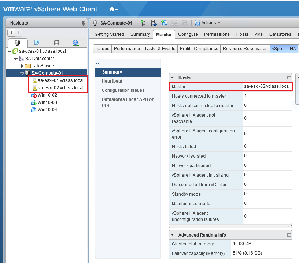This screenshot has height=263, width=299.
Task: Click the sa-esxi-02 host warning icon
Action: tap(34, 88)
